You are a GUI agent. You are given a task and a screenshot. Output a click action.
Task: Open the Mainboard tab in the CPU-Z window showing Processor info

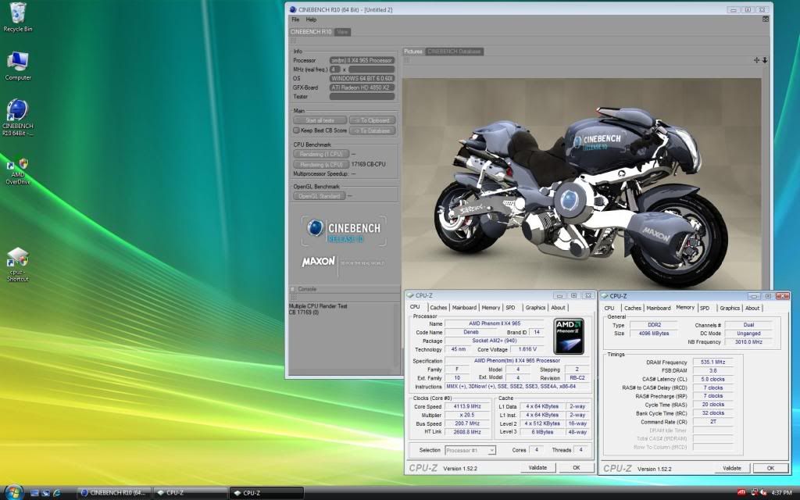(x=464, y=308)
